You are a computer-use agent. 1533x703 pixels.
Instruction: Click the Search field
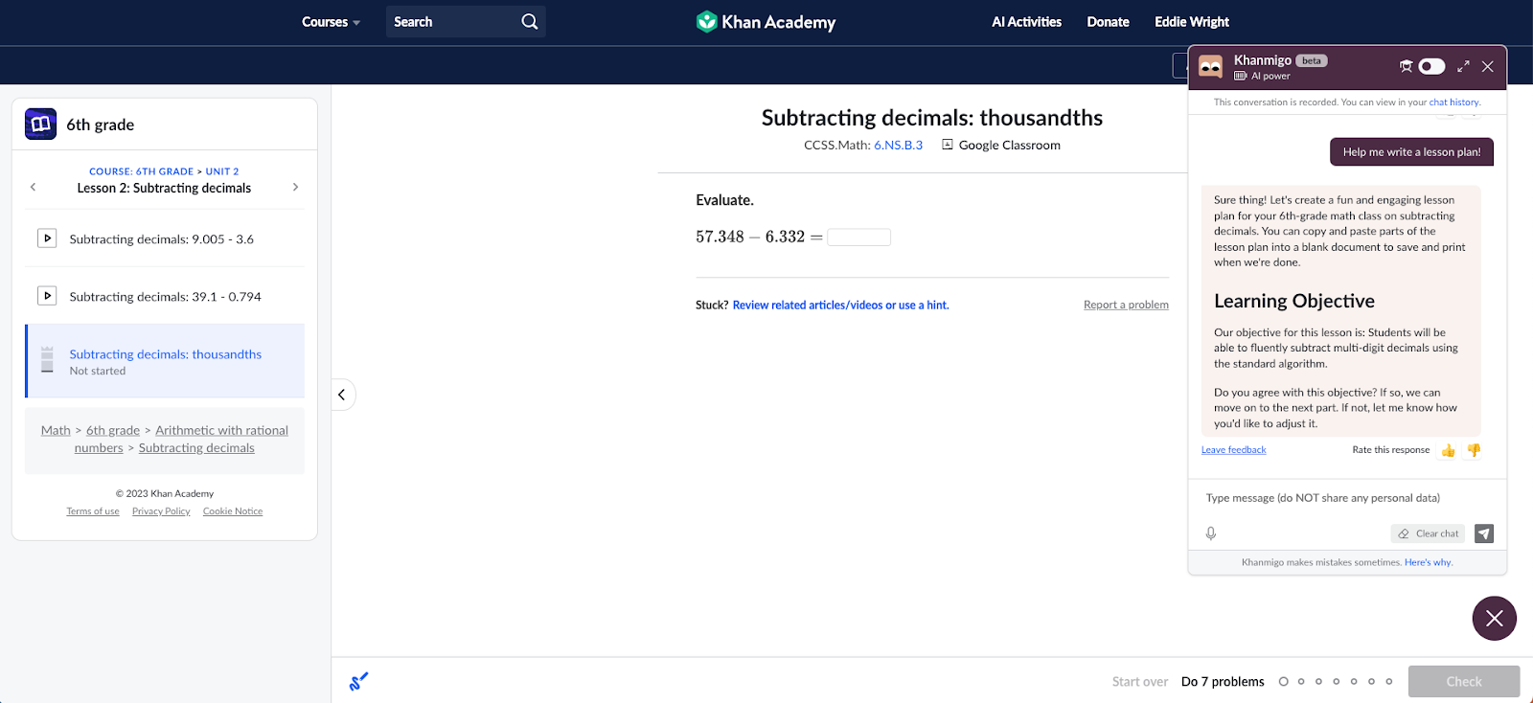(466, 22)
